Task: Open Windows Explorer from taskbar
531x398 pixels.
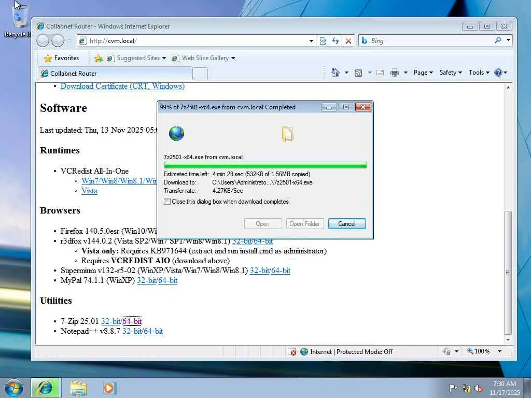Action: point(79,388)
